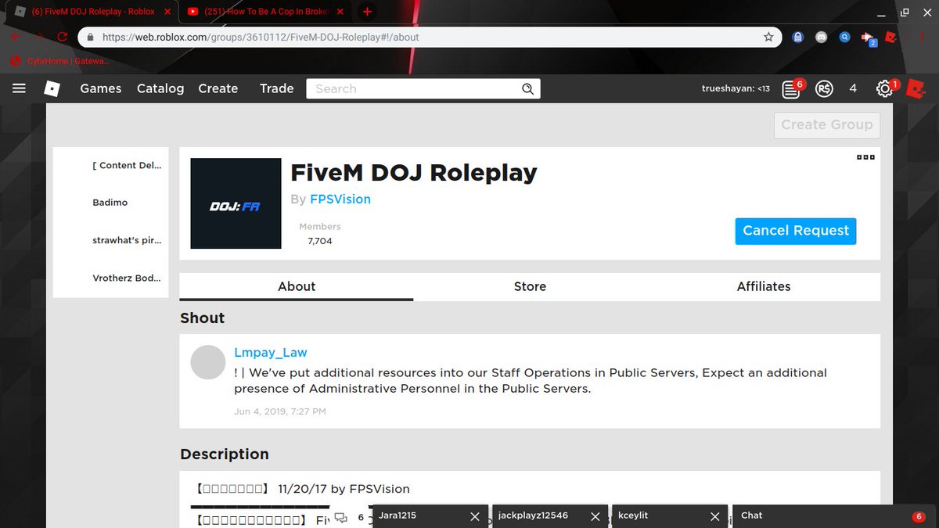The image size is (939, 528).
Task: Click the Roblox logo home icon
Action: (x=52, y=88)
